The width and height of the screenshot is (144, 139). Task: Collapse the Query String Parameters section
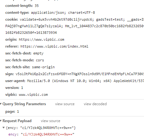1,104
